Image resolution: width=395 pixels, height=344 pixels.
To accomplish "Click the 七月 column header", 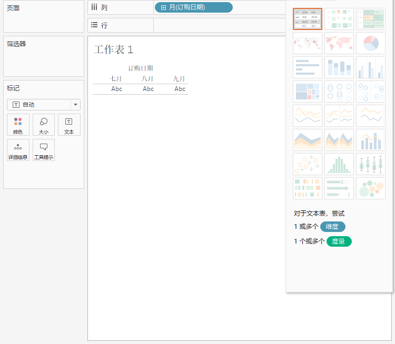I will [x=116, y=79].
